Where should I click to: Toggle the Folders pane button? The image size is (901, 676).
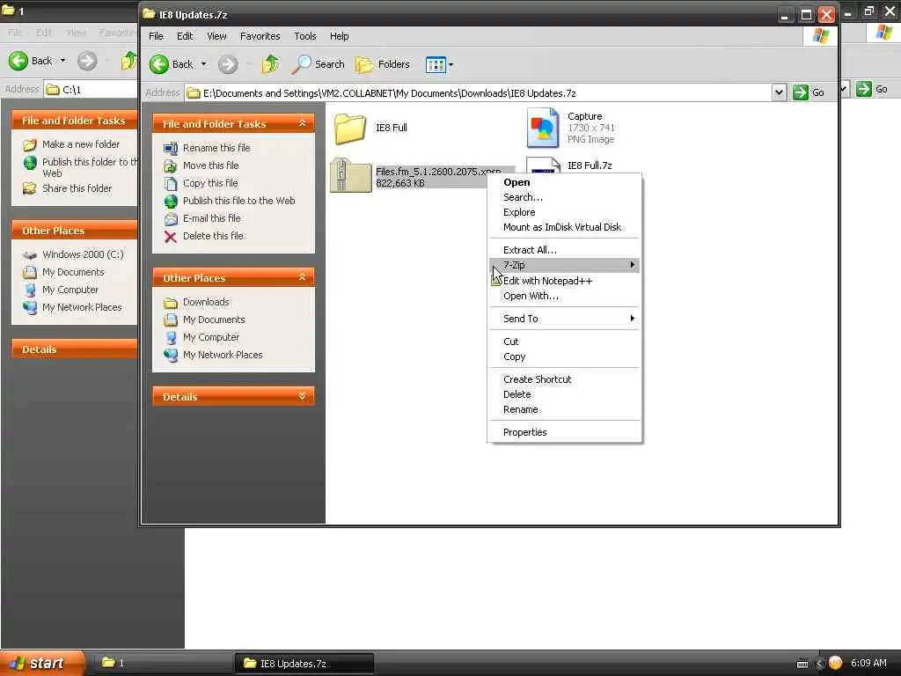pyautogui.click(x=383, y=64)
